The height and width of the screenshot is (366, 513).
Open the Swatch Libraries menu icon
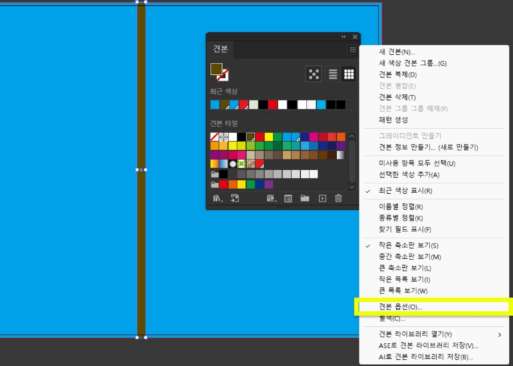217,199
